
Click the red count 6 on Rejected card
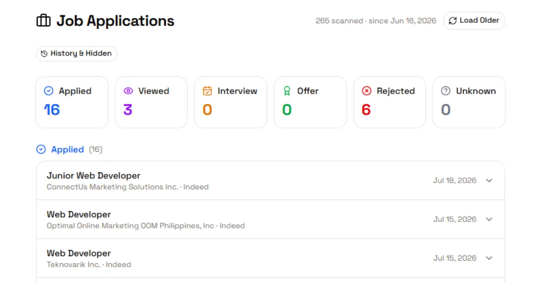pyautogui.click(x=366, y=110)
